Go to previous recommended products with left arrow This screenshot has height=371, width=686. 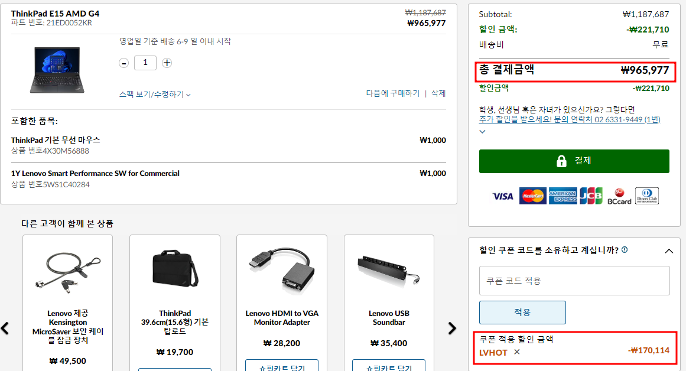(x=5, y=328)
